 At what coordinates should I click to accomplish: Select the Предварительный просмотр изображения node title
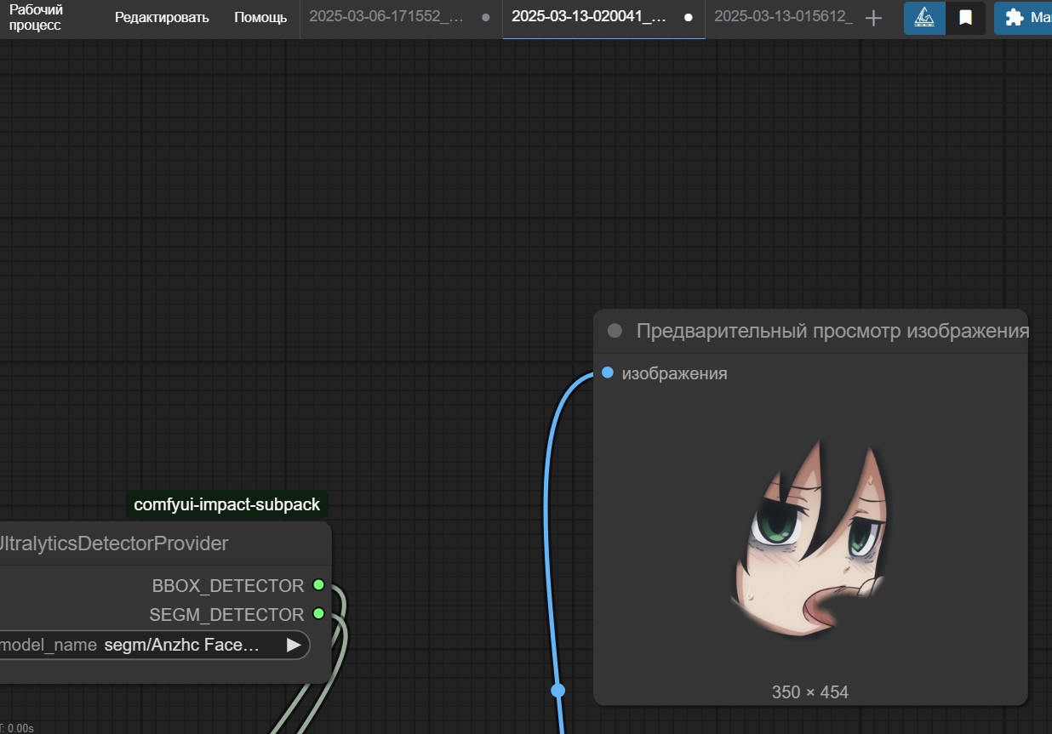click(832, 331)
